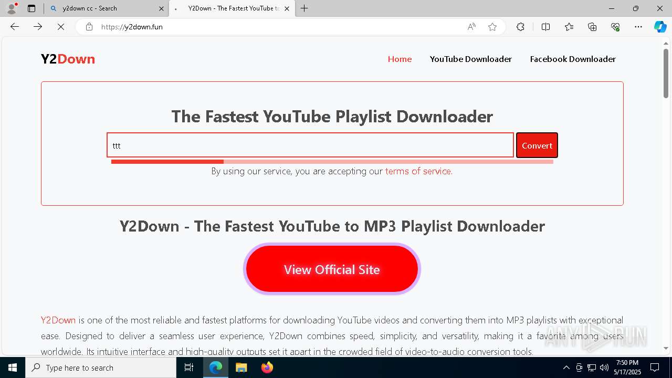Go forward with the browser forward arrow

(x=38, y=27)
